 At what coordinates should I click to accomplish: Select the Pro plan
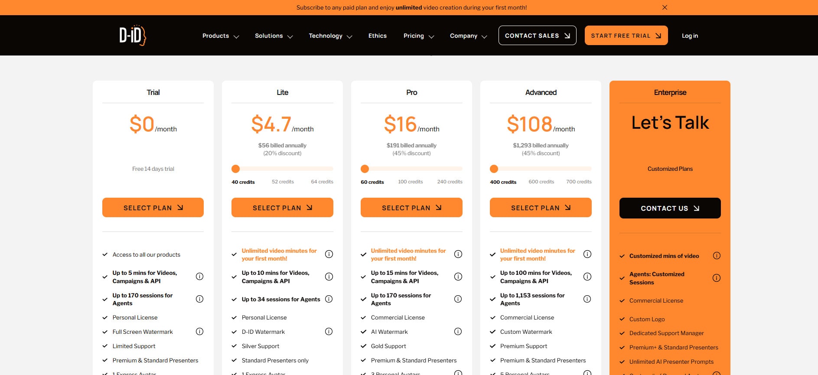(x=411, y=208)
